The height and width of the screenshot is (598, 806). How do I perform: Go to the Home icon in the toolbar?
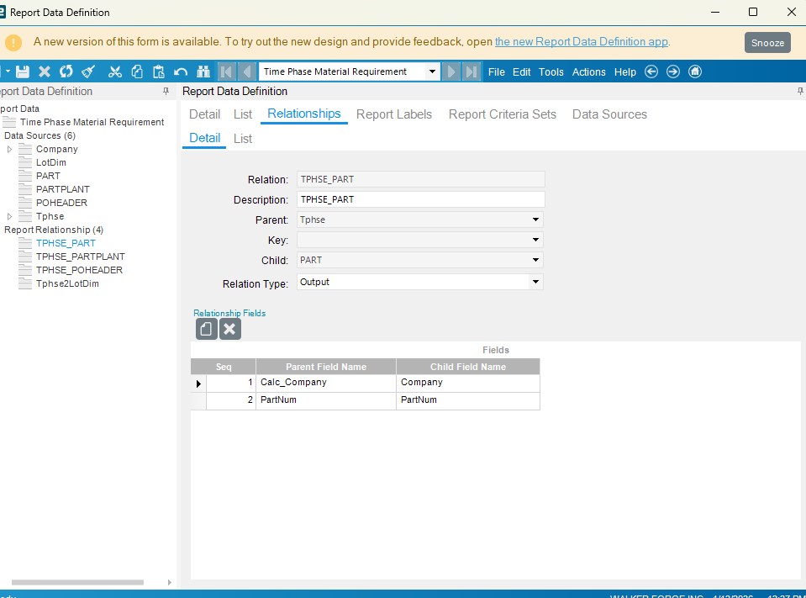tap(695, 72)
